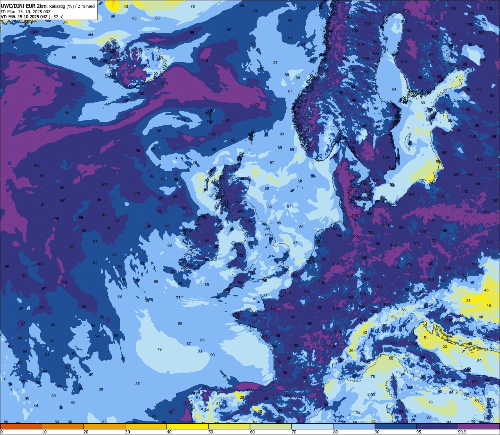Click the humidity value "28" in northern Spain
Viewport: 500px width, 435px height.
point(242,398)
